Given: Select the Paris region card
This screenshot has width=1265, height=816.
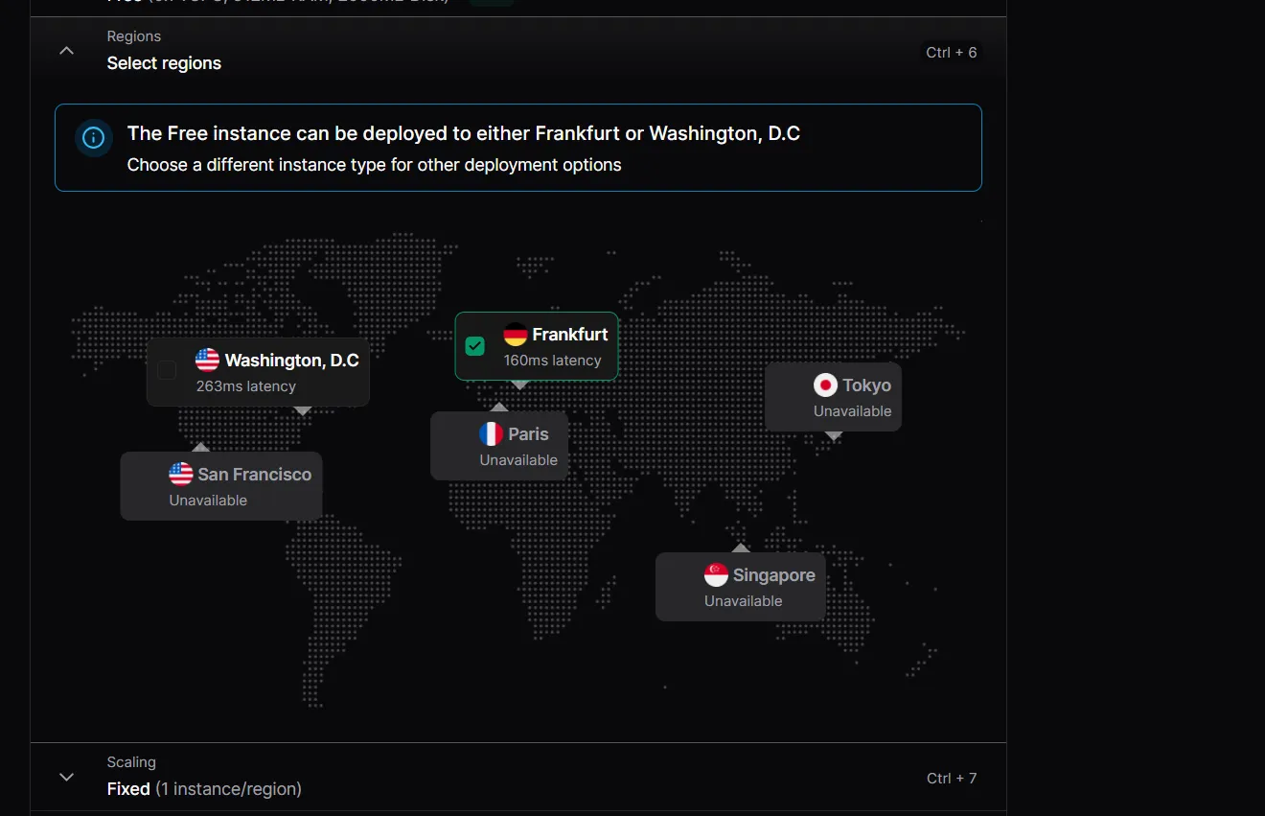Looking at the screenshot, I should click(x=499, y=446).
